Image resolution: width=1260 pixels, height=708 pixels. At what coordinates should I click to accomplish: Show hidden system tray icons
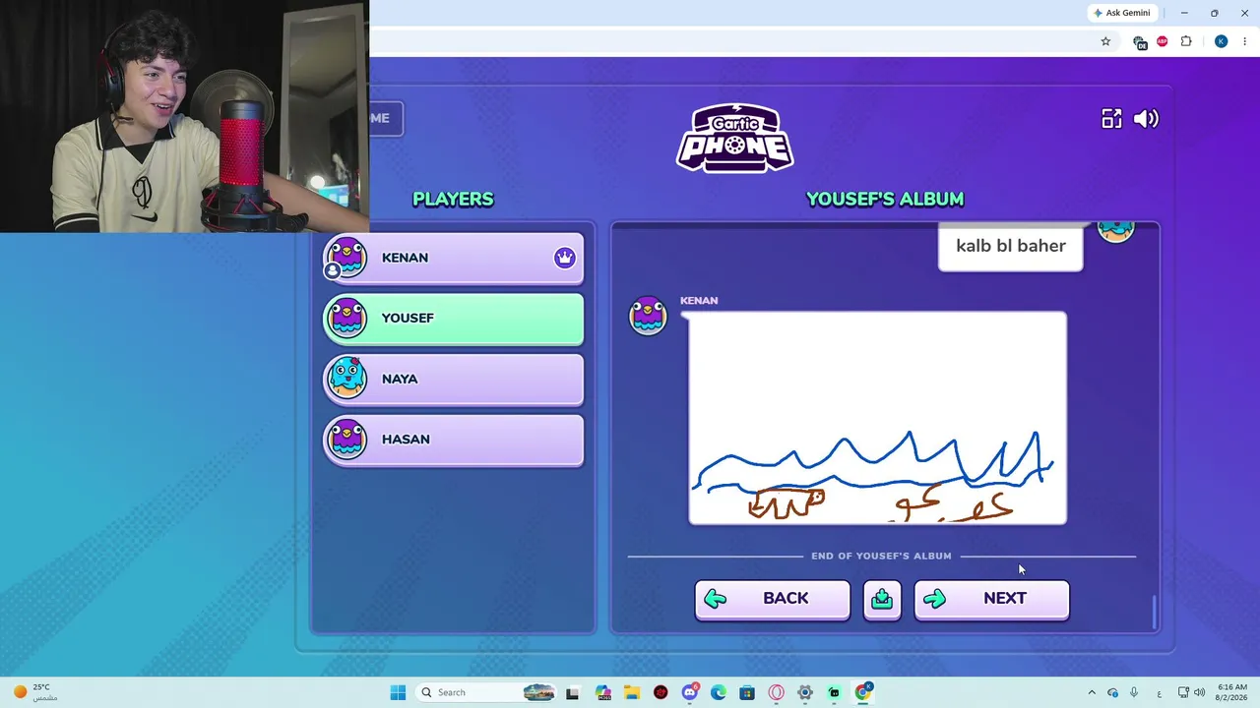point(1092,692)
